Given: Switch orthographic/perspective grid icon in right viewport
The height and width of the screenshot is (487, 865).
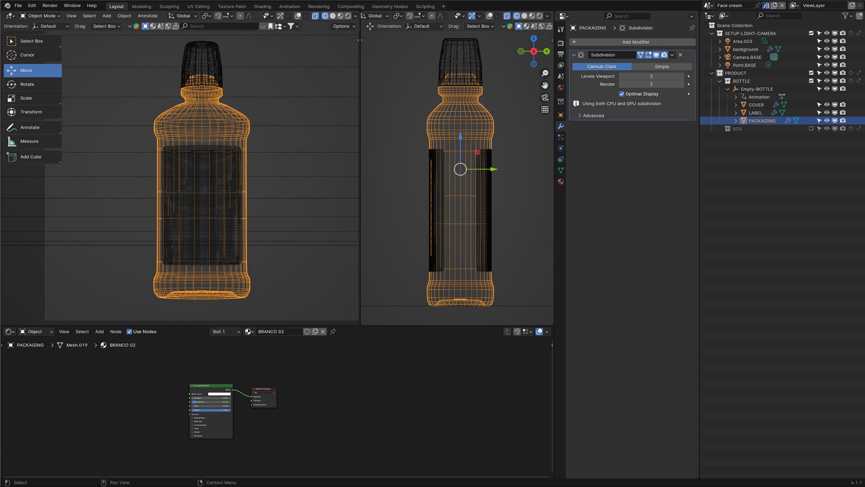Looking at the screenshot, I should (x=545, y=110).
